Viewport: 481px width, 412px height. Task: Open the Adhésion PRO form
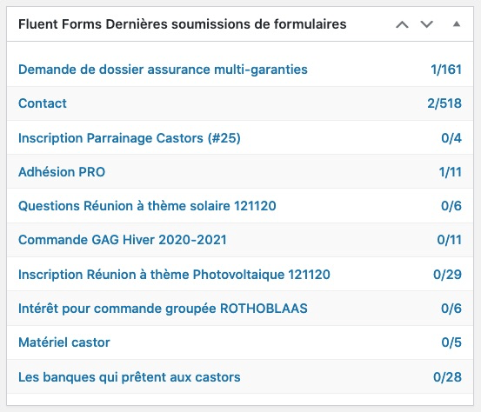(62, 172)
